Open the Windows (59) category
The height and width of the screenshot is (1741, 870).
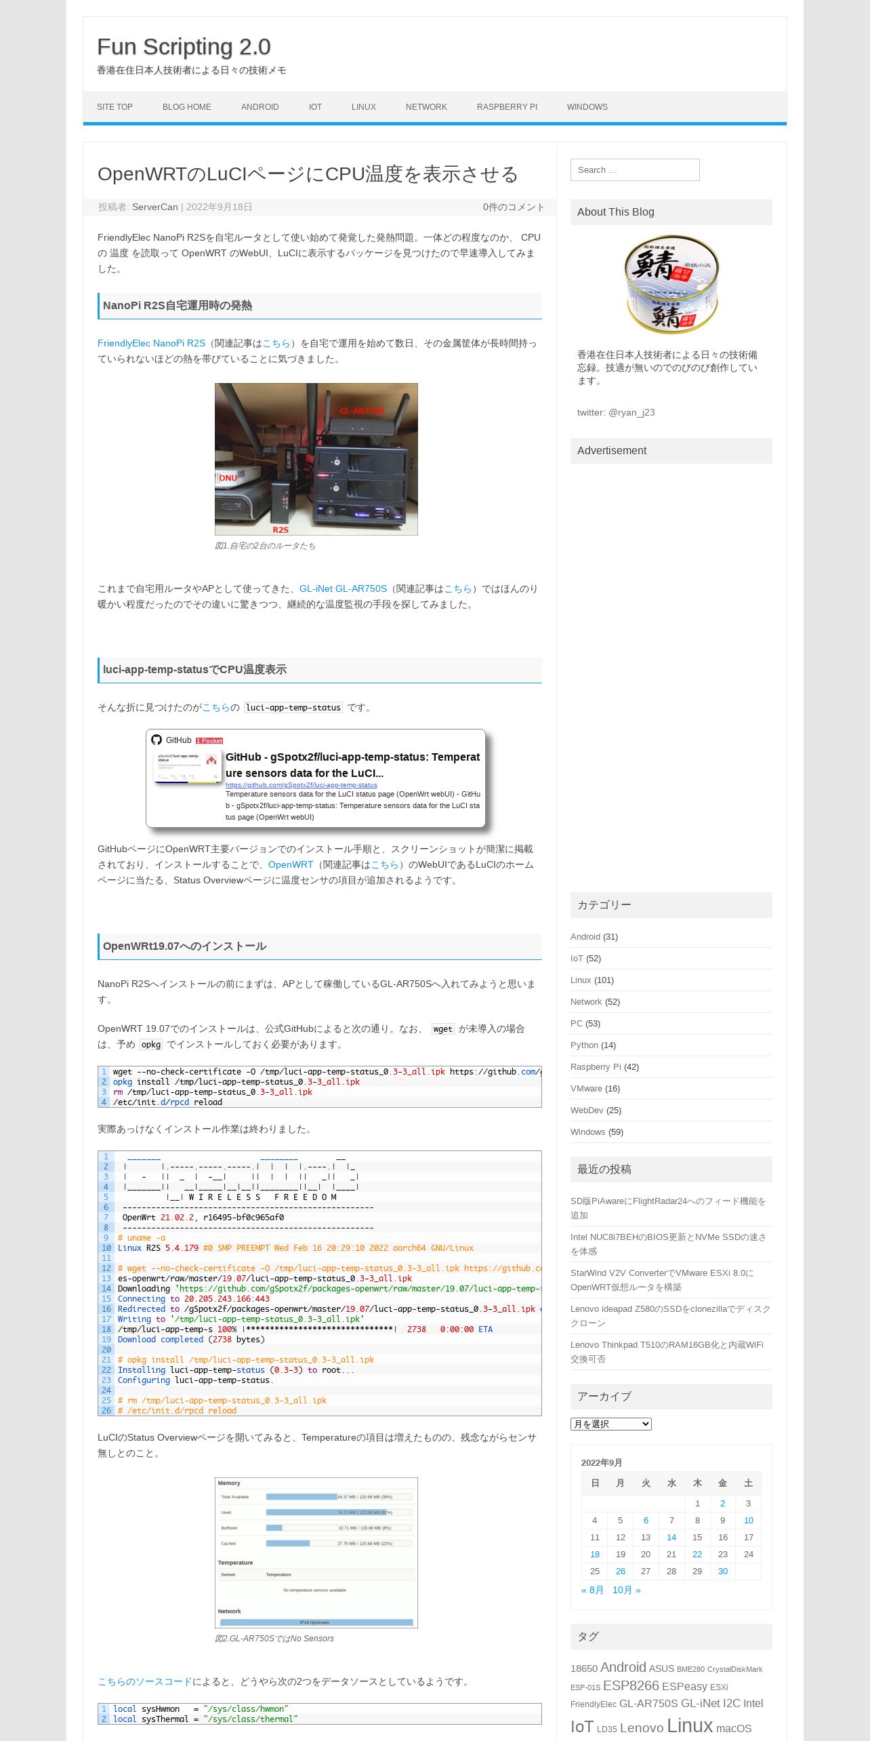click(587, 1132)
